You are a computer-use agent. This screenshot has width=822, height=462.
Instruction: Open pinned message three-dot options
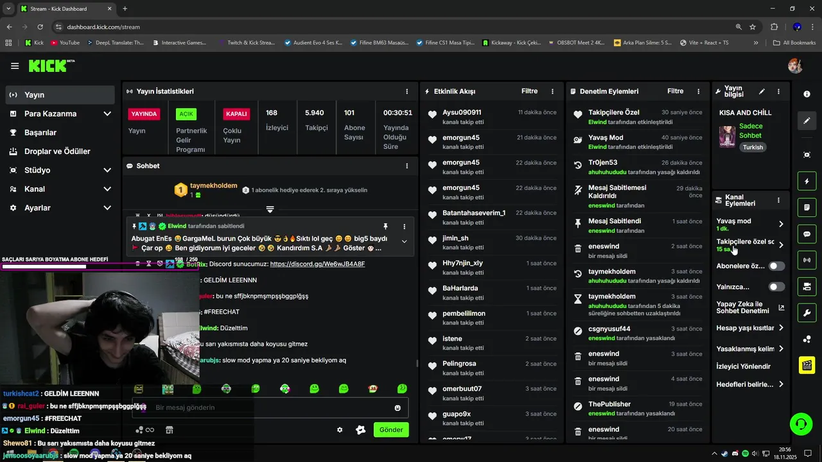(404, 227)
